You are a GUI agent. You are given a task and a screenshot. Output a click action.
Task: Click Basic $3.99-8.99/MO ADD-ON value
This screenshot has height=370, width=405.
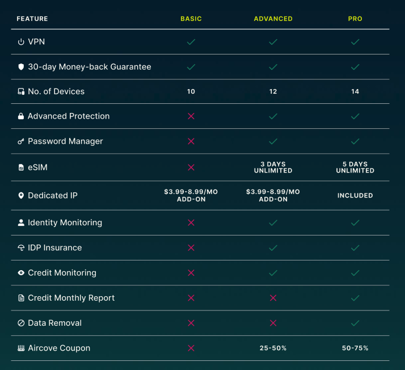[191, 196]
